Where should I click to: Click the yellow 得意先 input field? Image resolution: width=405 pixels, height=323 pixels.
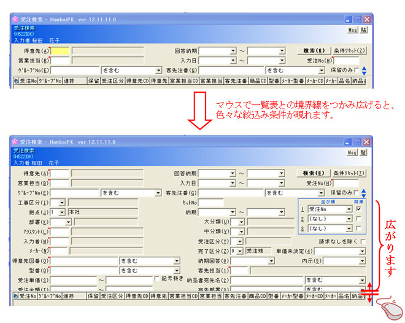point(60,51)
